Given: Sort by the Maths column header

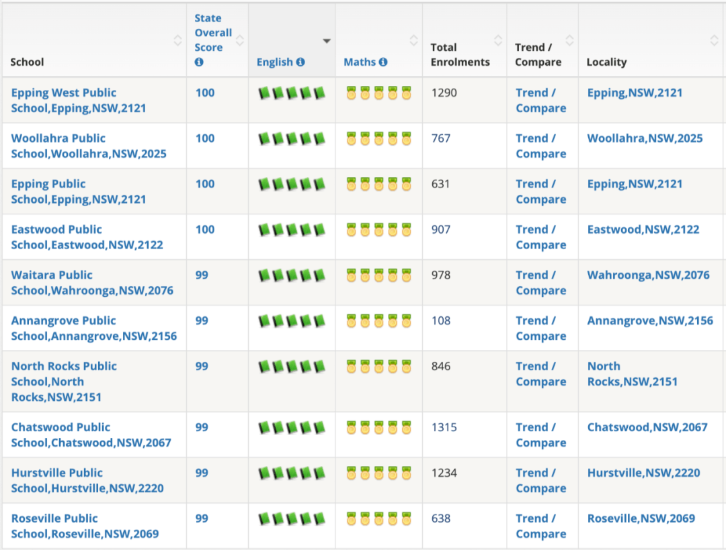Looking at the screenshot, I should [x=360, y=62].
